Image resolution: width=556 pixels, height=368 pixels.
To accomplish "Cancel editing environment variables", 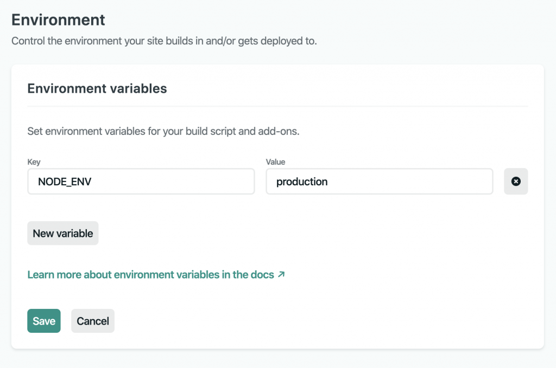I will click(93, 321).
